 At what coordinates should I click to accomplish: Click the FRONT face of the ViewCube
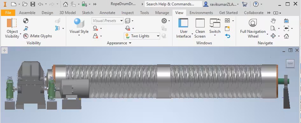coord(290,63)
